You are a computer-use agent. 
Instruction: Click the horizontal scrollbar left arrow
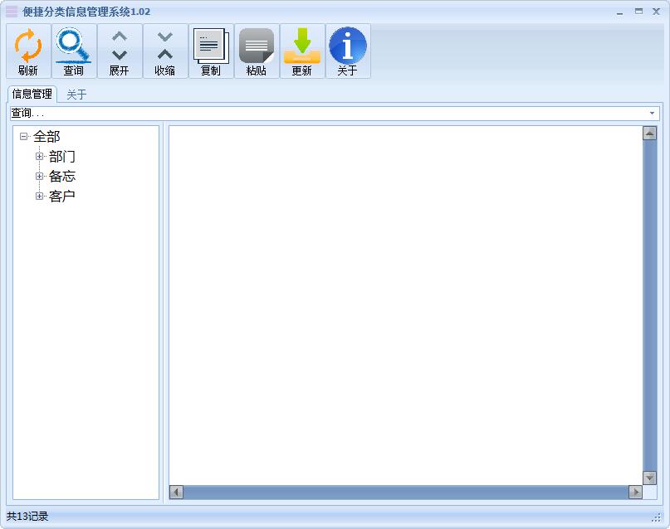pyautogui.click(x=176, y=493)
